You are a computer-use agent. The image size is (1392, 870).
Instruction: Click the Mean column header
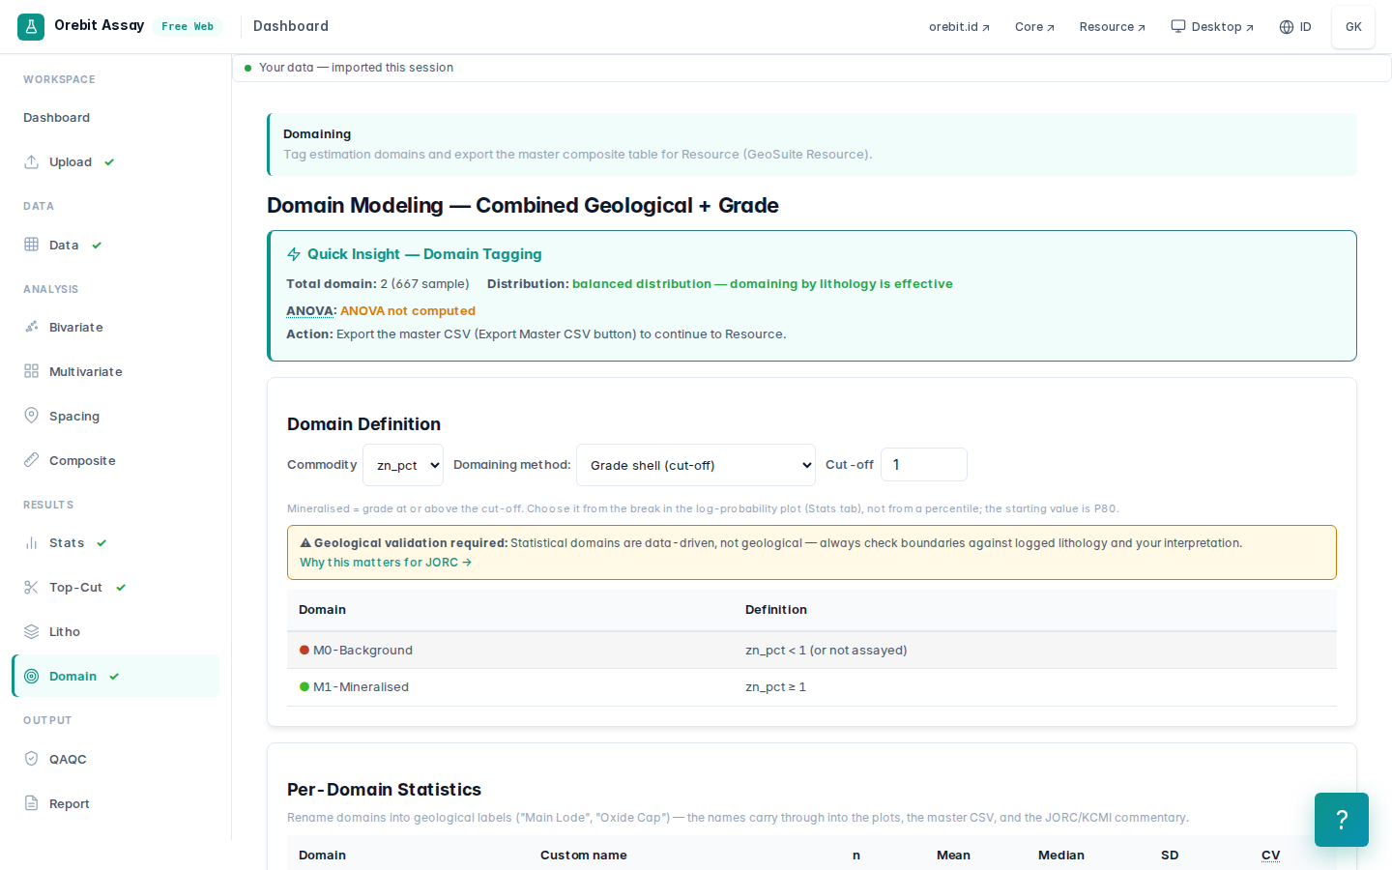(953, 855)
